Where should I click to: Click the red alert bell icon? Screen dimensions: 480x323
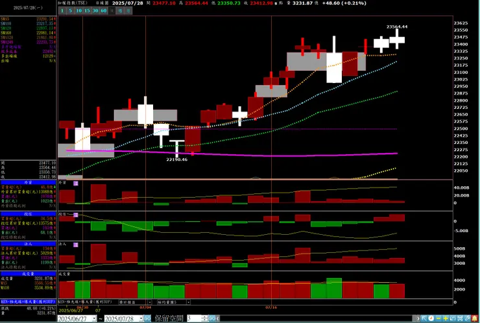tap(475, 318)
